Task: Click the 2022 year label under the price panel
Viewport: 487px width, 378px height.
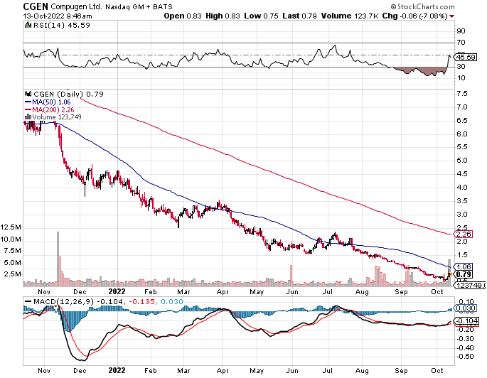Action: [x=117, y=292]
